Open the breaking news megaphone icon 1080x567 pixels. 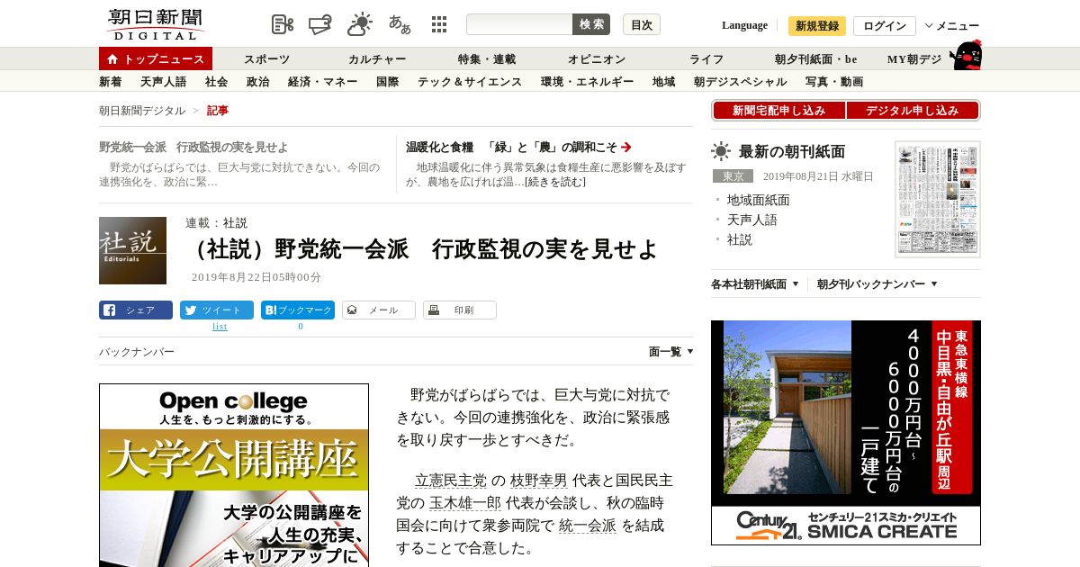(x=320, y=24)
